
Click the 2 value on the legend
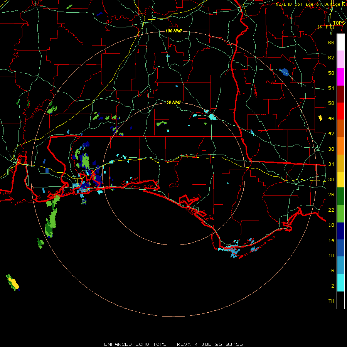click(333, 286)
